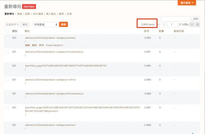
Task: Open the 顯示選項 screen options dropdown
Action: pyautogui.click(x=187, y=3)
